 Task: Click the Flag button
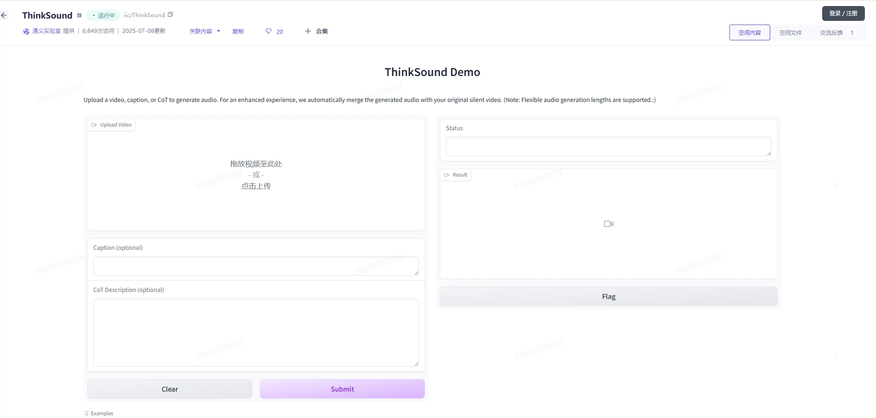coord(608,296)
